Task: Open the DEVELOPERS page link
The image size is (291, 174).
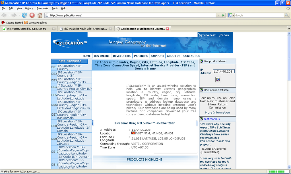Action: pos(122,56)
